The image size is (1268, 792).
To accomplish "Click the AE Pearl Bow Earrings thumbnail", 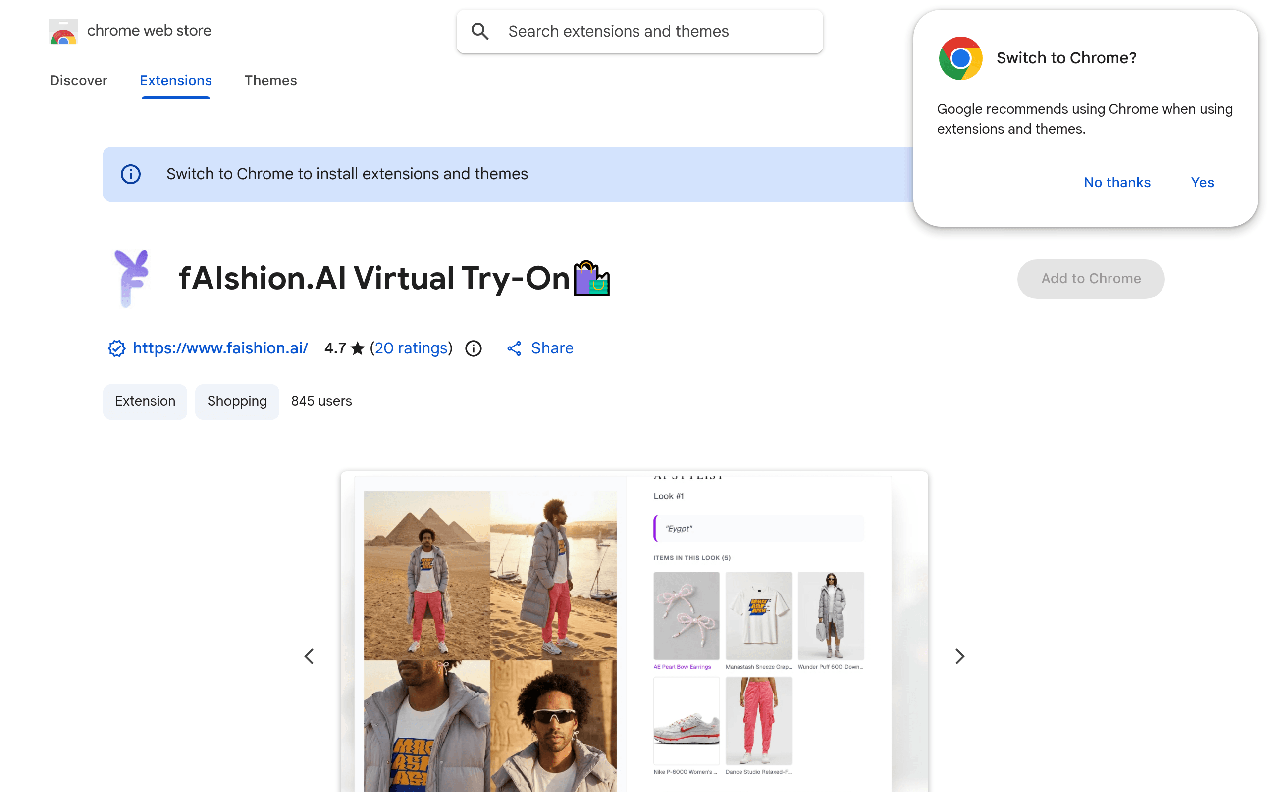I will (687, 615).
